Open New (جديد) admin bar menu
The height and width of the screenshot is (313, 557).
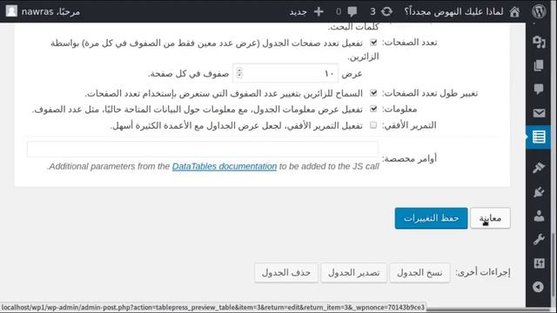[x=298, y=11]
